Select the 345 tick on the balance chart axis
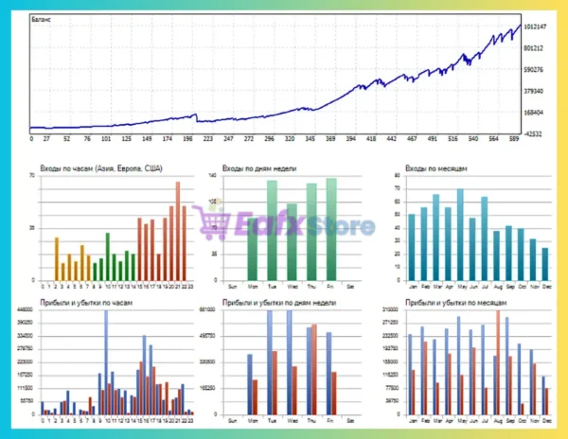The image size is (568, 439). [x=311, y=139]
